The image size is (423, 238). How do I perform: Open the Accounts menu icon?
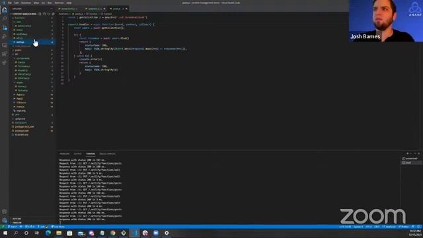[5, 212]
